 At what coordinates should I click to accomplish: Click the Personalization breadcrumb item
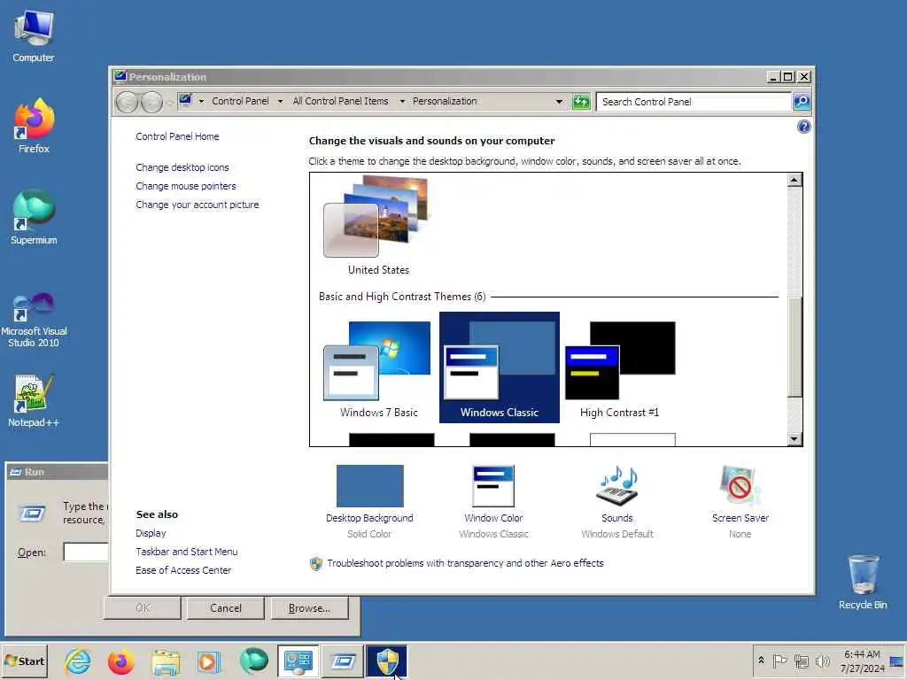pyautogui.click(x=445, y=101)
